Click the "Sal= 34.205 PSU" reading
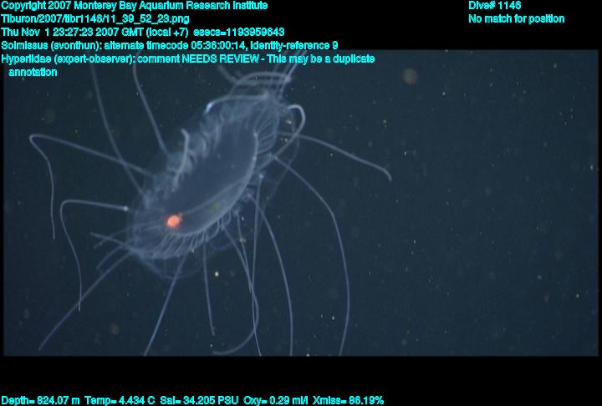 click(199, 400)
